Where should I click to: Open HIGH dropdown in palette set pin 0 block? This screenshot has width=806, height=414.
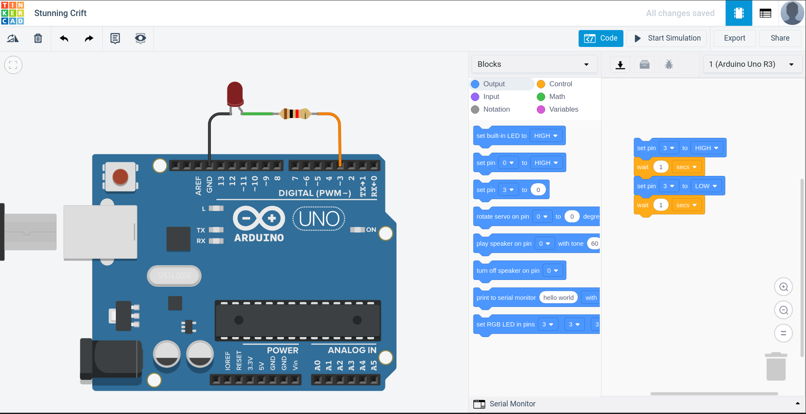(546, 163)
